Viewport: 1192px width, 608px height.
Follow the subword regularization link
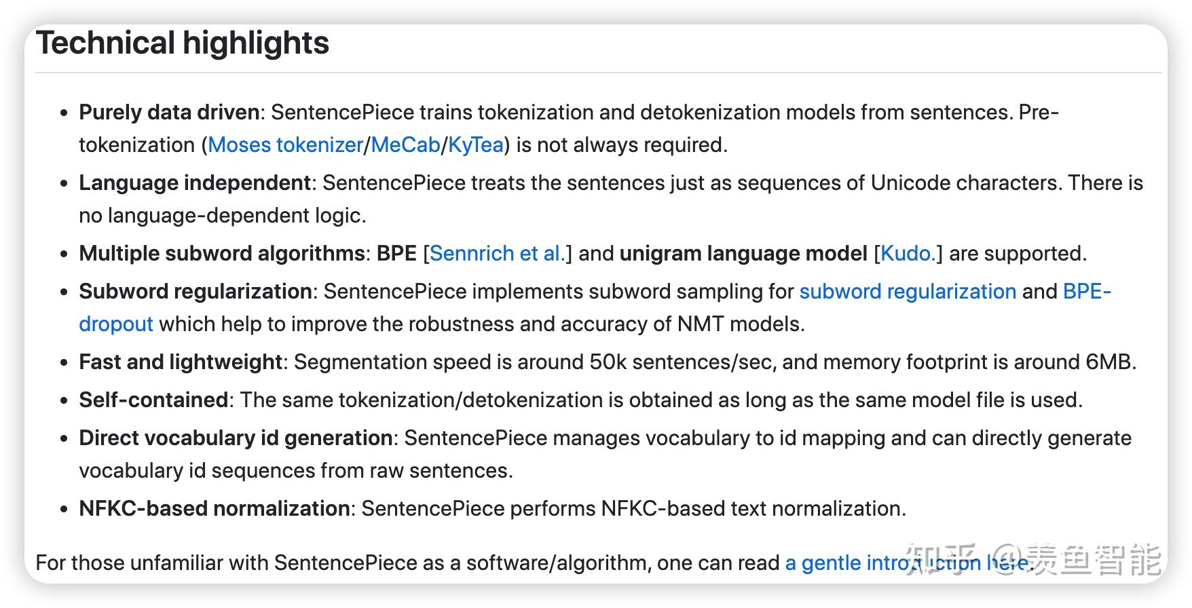907,292
